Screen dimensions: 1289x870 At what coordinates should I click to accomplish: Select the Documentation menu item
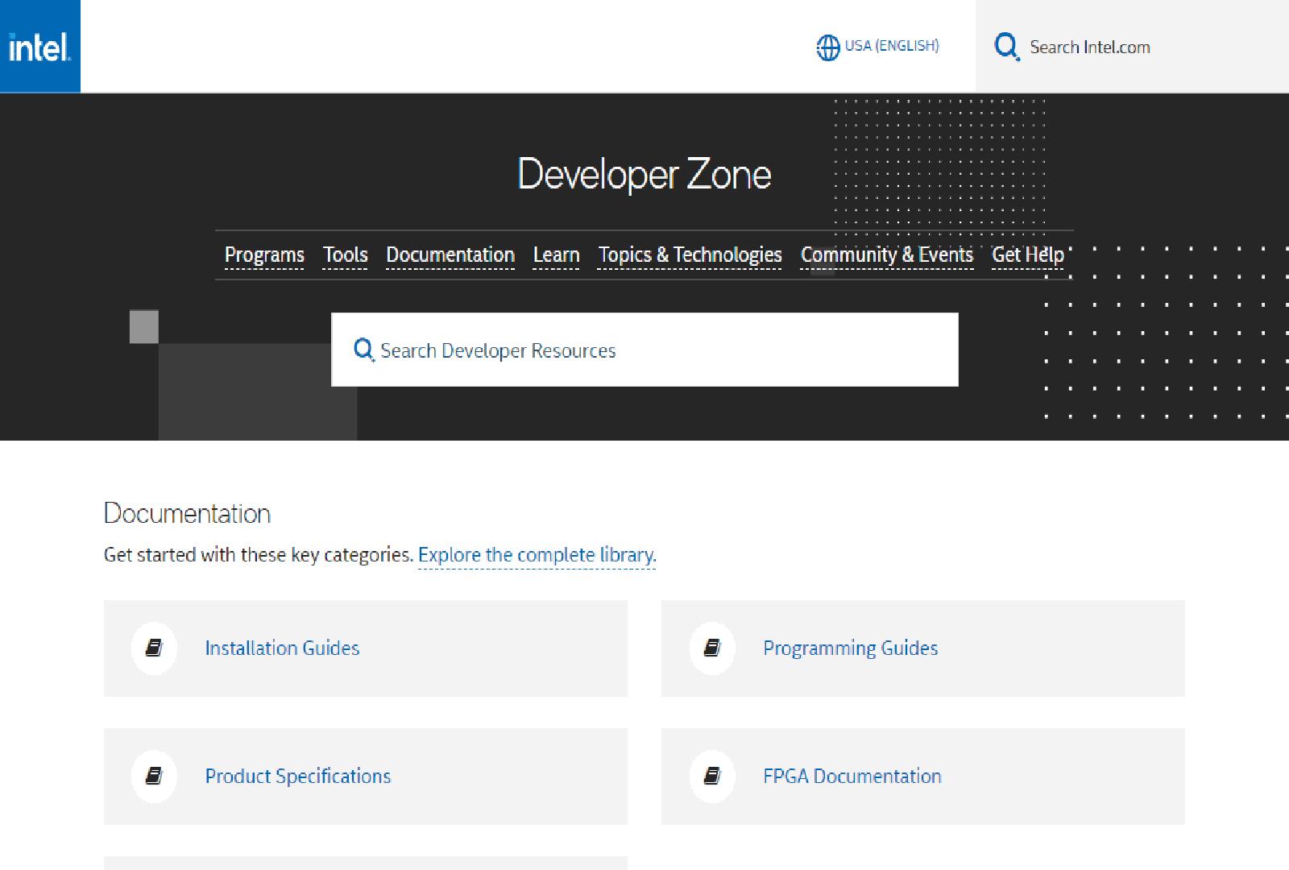[x=450, y=255]
